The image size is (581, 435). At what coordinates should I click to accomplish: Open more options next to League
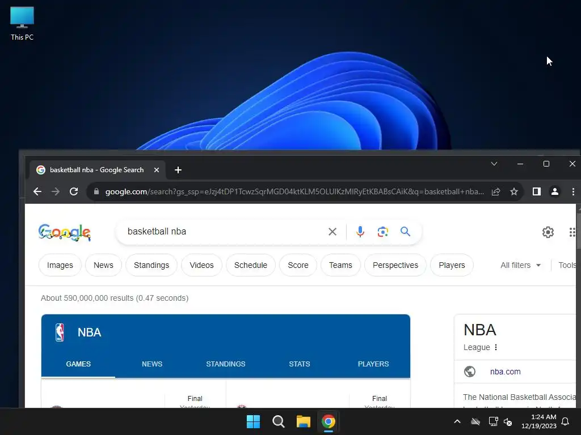coord(496,347)
